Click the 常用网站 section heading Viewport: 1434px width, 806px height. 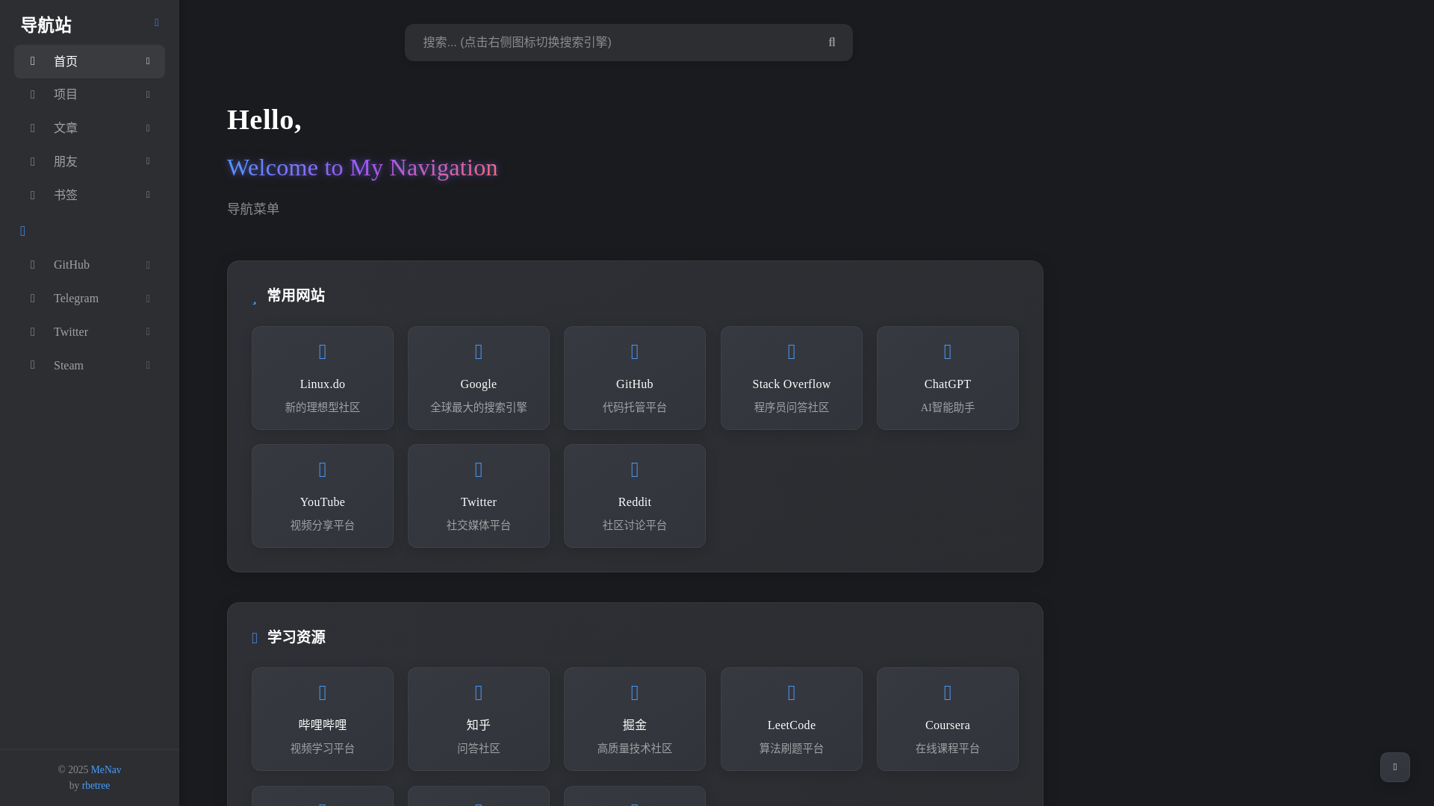pyautogui.click(x=296, y=296)
